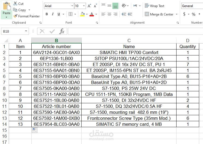This screenshot has width=203, height=144.
Task: Apply yellow fill color from the paint bucket
Action: pos(82,14)
